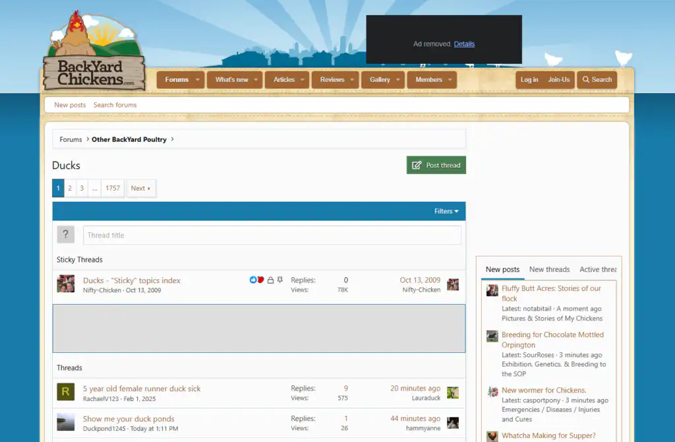The width and height of the screenshot is (675, 442).
Task: Expand the Gallery menu arrow
Action: click(397, 80)
